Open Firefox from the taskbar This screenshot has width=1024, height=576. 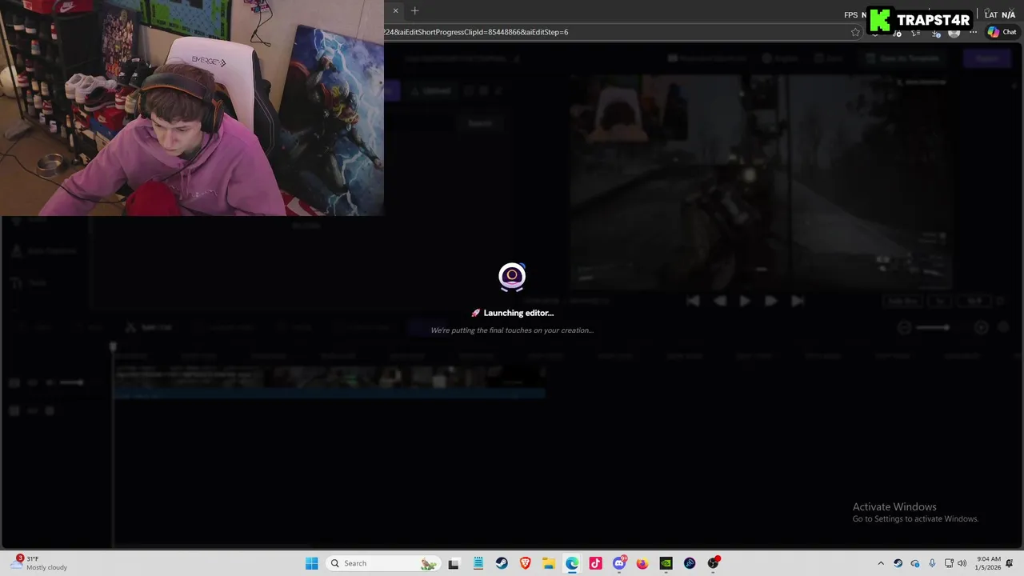pyautogui.click(x=642, y=563)
